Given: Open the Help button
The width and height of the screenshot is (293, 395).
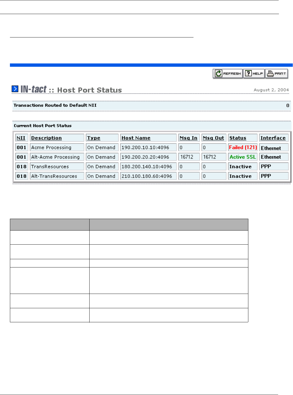Looking at the screenshot, I should tap(254, 74).
